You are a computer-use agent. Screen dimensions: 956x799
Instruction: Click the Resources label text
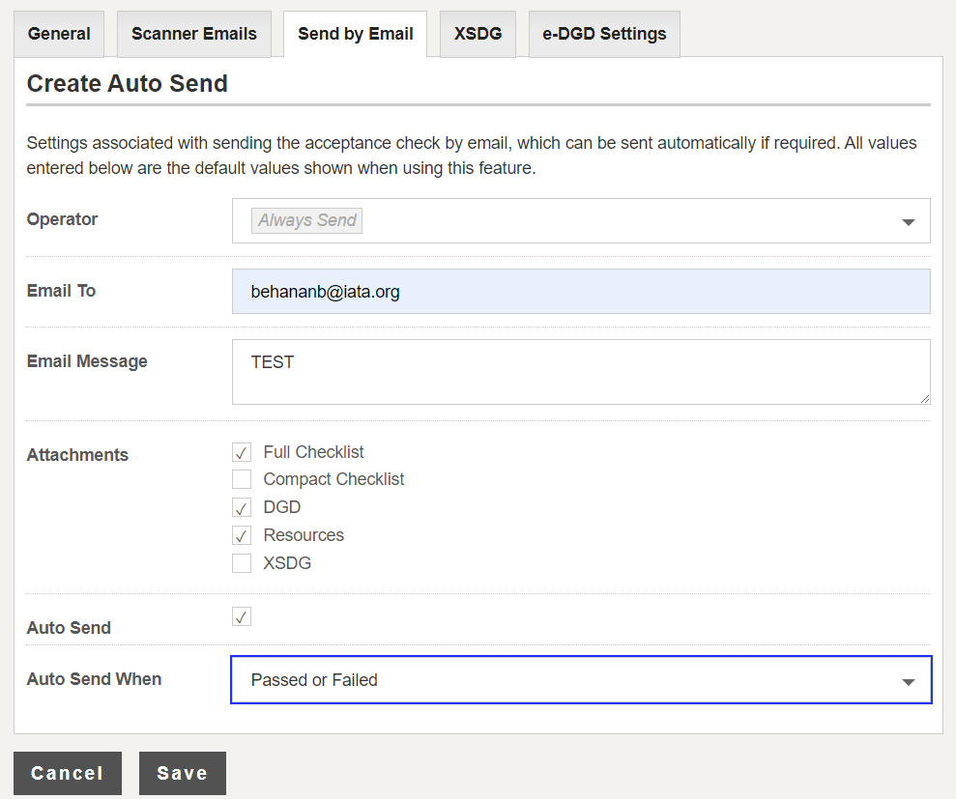[x=304, y=535]
